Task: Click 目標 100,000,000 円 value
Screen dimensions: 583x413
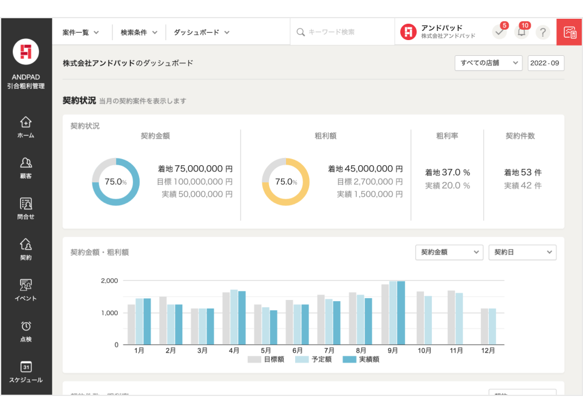Action: click(x=195, y=182)
